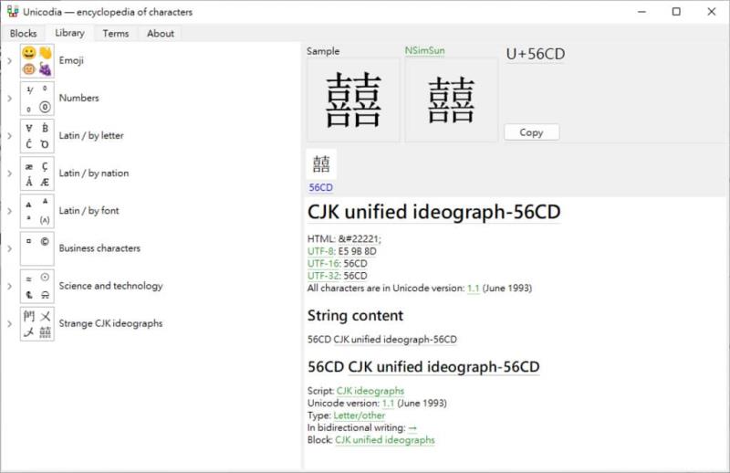730x473 pixels.
Task: Open the Terms tab
Action: (116, 34)
